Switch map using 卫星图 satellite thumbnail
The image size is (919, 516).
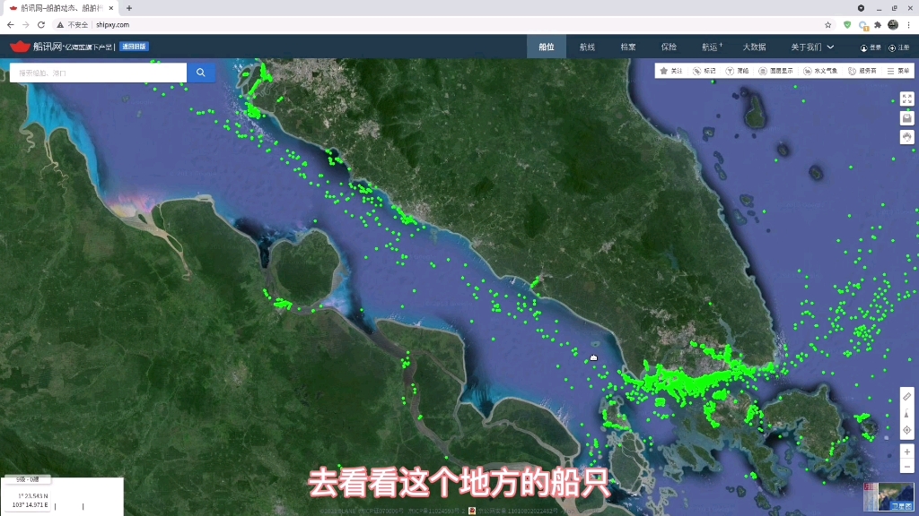tap(897, 496)
